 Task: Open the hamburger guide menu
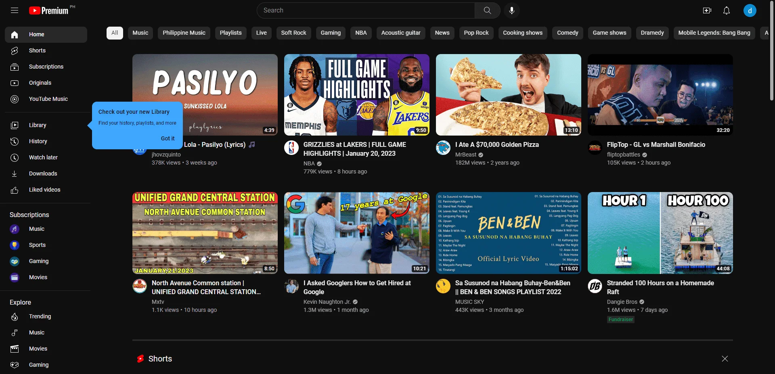(15, 10)
